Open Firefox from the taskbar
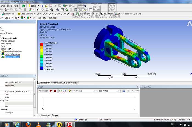 28,125
